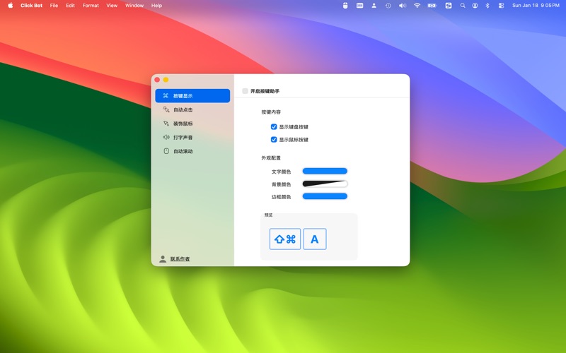
Task: Uncheck 显示键盘按键 option
Action: tap(274, 127)
